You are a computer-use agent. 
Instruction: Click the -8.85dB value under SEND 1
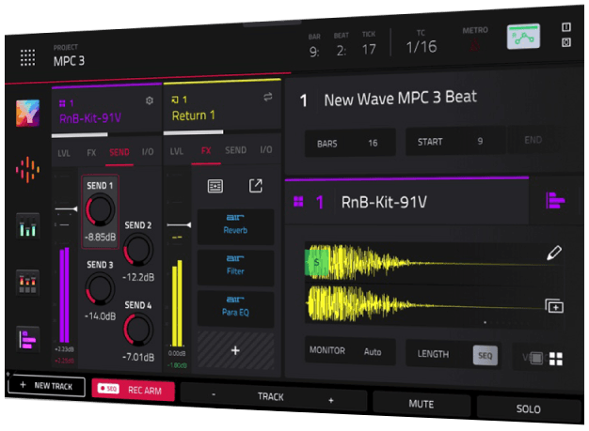coord(101,238)
